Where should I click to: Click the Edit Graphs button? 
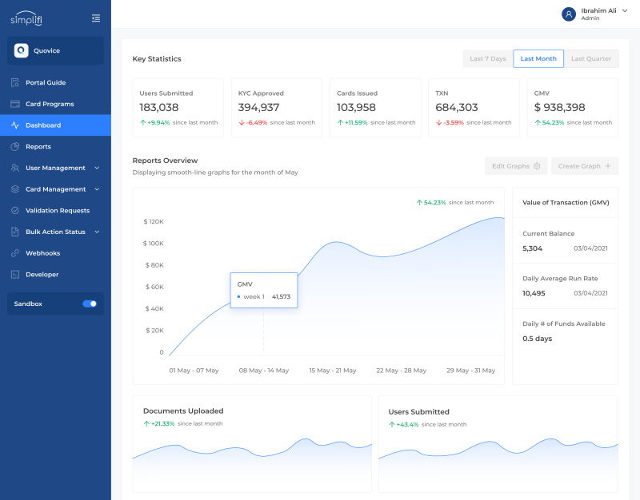point(516,166)
